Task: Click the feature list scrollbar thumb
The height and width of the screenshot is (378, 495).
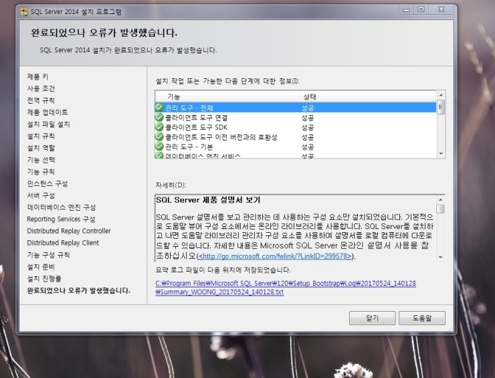Action: (x=441, y=107)
